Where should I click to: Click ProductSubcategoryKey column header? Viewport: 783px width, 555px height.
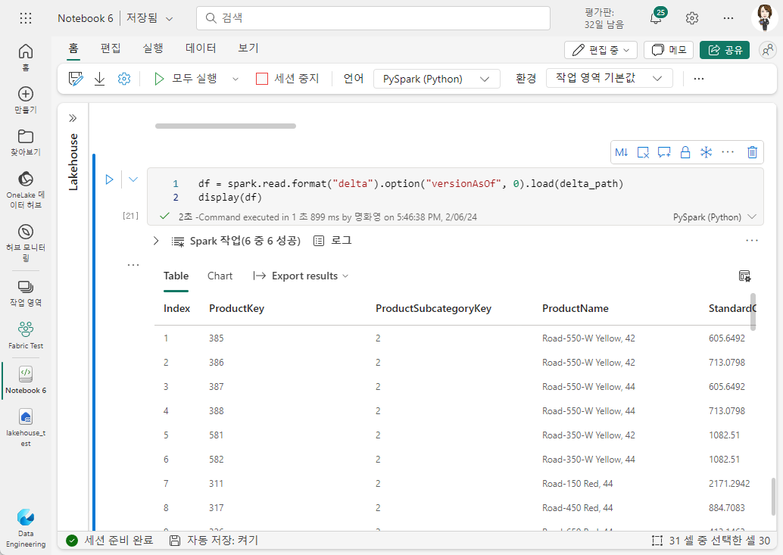(x=433, y=308)
